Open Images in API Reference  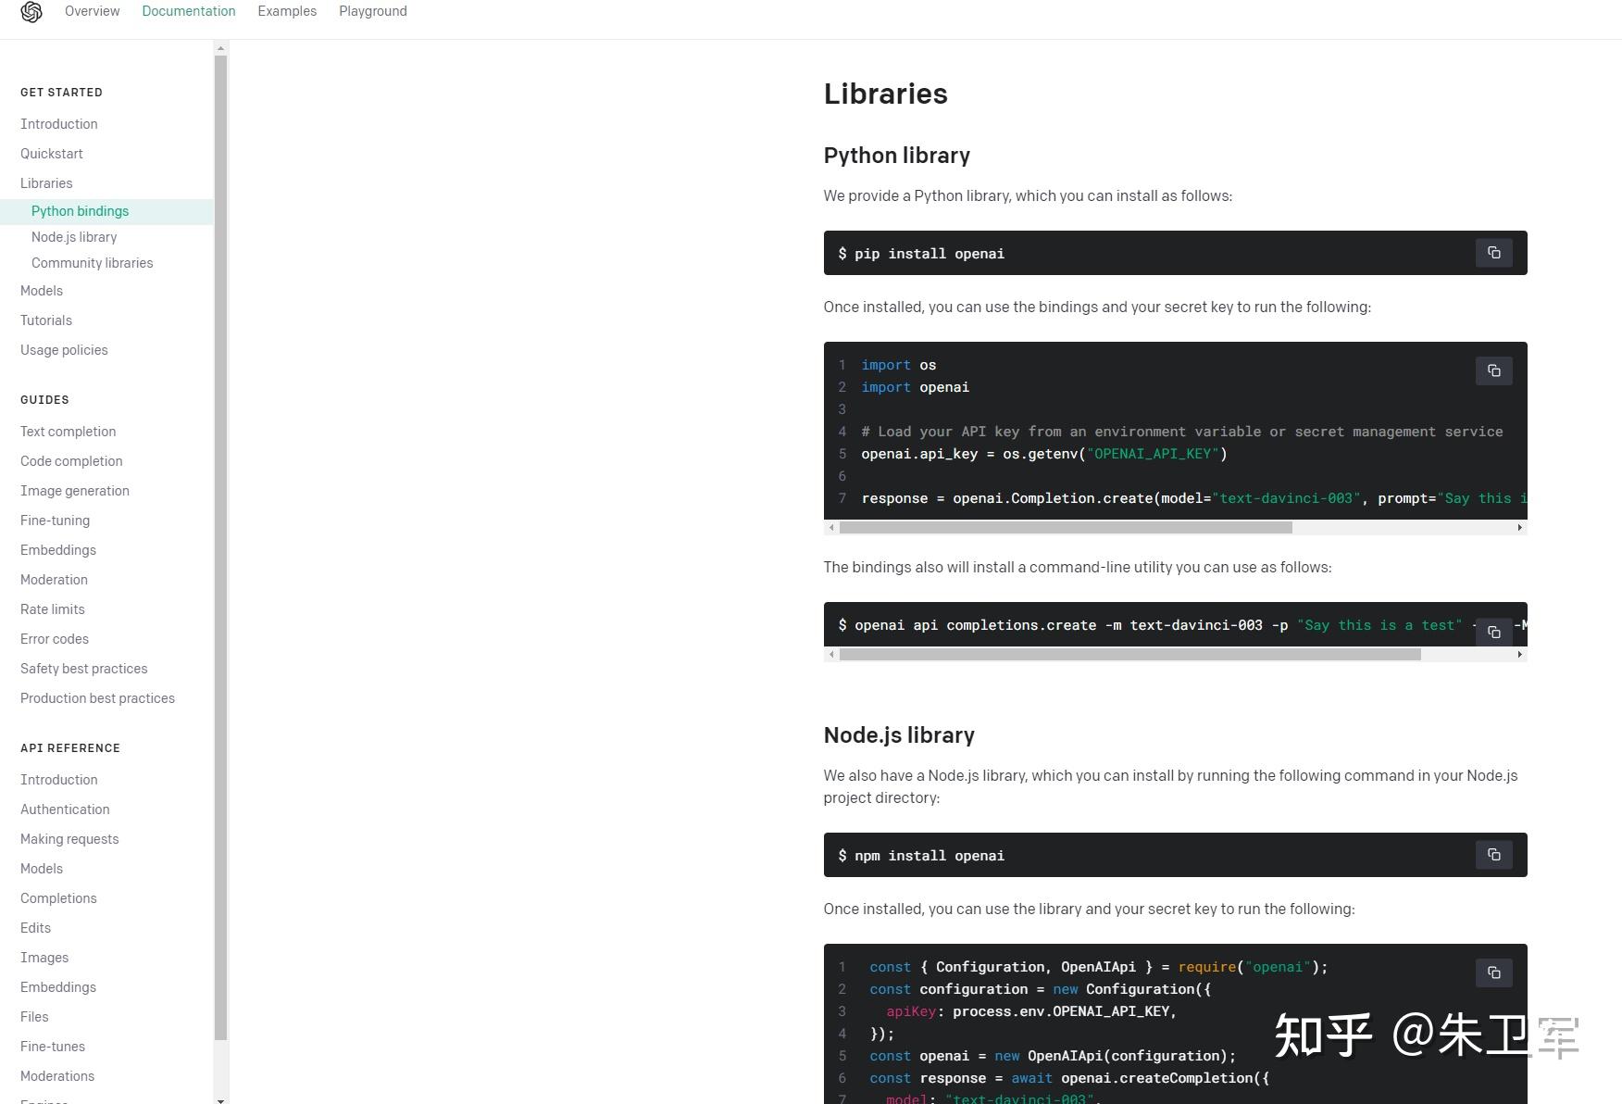(x=44, y=958)
